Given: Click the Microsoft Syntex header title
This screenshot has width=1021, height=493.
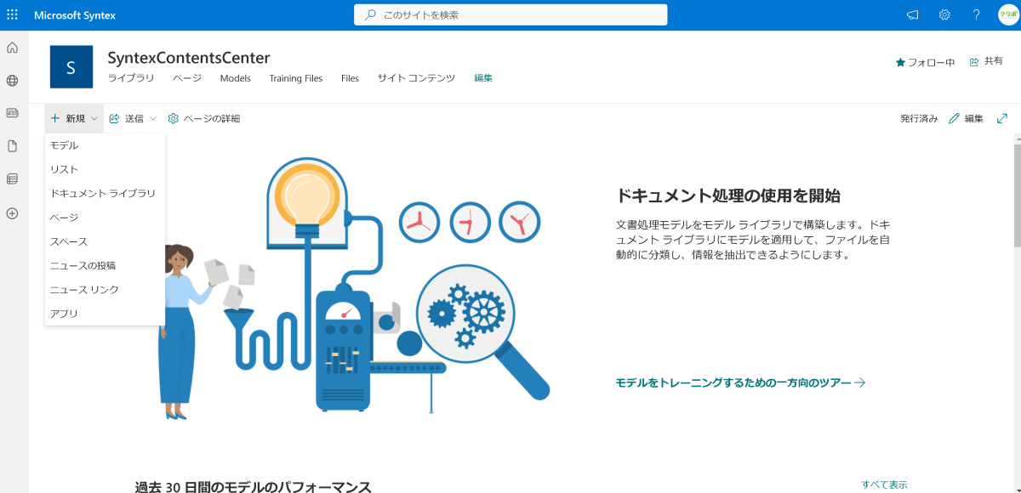Looking at the screenshot, I should 75,15.
